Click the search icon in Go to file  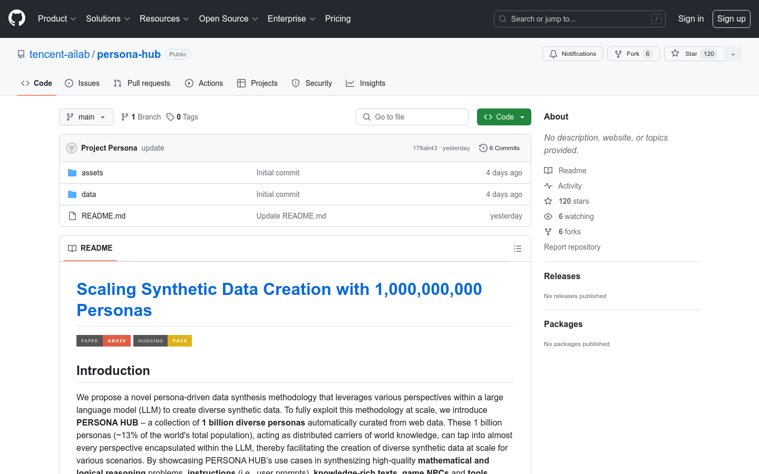coord(367,117)
